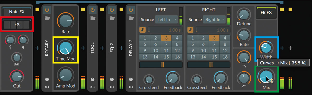312x95 pixels.
Task: Open the DELAY-2 preset folder icon
Action: coord(131,18)
